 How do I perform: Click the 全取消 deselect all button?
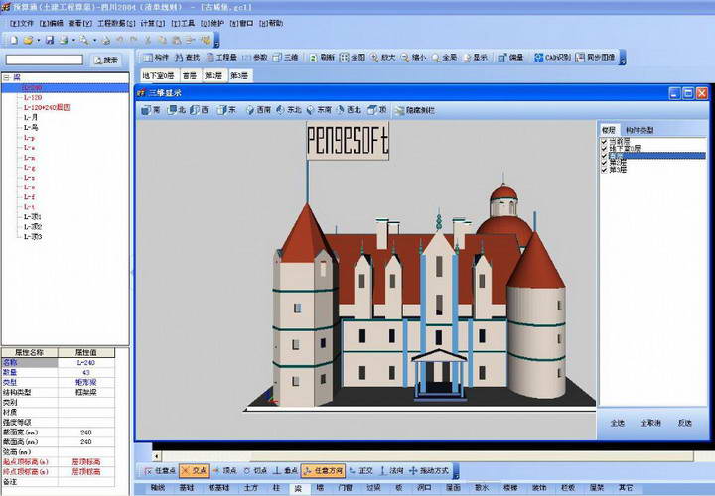pos(650,423)
